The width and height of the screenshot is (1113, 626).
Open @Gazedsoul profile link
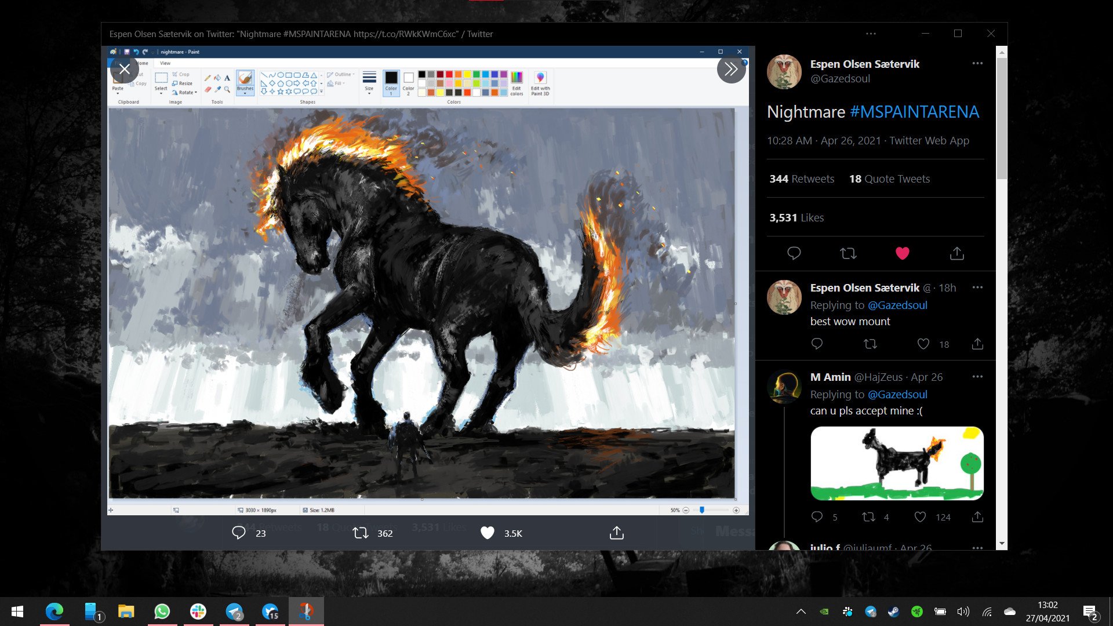click(840, 78)
